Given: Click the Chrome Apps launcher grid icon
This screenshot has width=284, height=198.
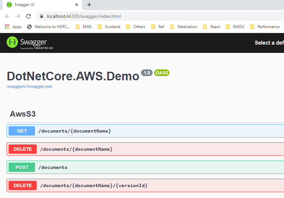Looking at the screenshot, I should pyautogui.click(x=7, y=27).
